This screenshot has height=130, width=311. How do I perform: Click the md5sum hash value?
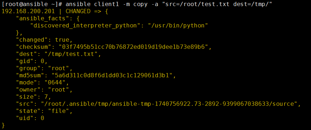click(x=112, y=76)
